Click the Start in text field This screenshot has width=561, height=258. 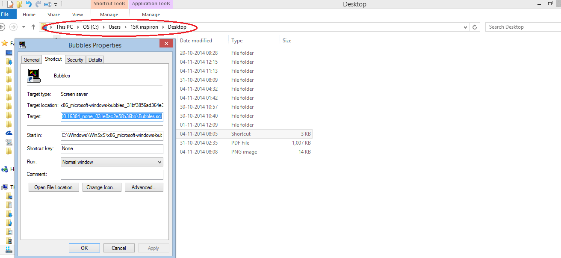(112, 136)
